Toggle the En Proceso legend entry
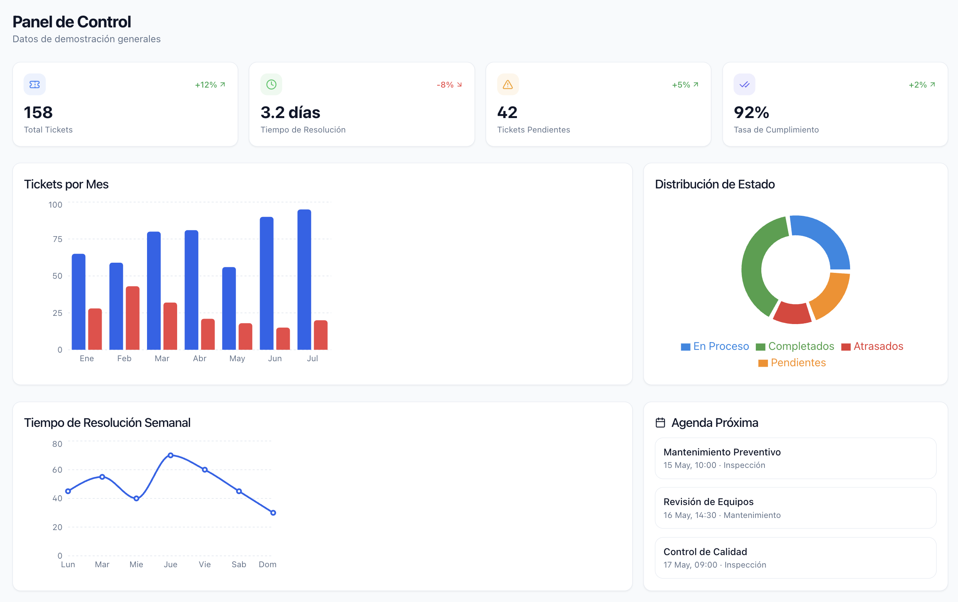958x602 pixels. pyautogui.click(x=715, y=346)
